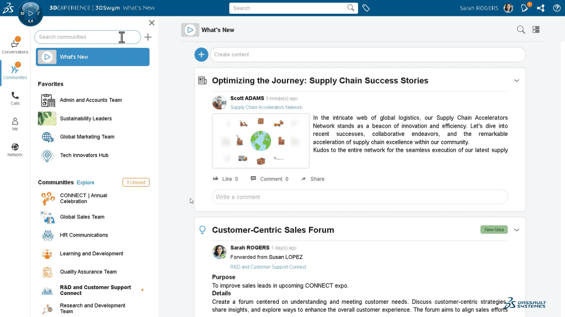Open Sarah ROGERS author name on Sales Forum post

pos(250,248)
